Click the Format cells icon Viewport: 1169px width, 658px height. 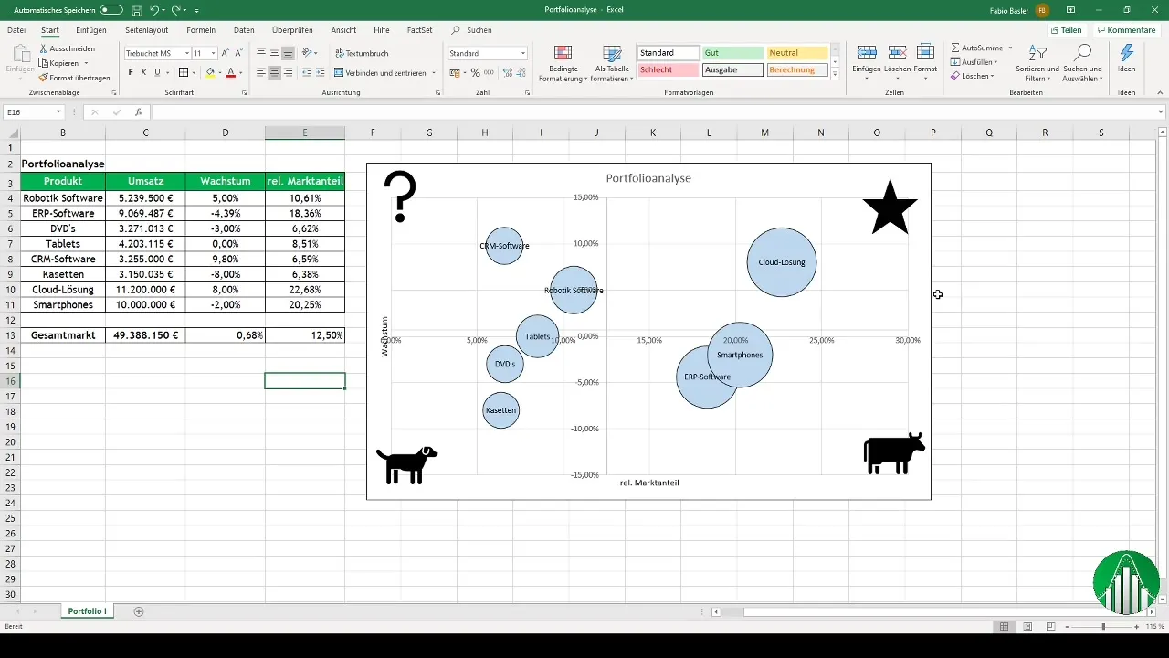click(x=925, y=53)
